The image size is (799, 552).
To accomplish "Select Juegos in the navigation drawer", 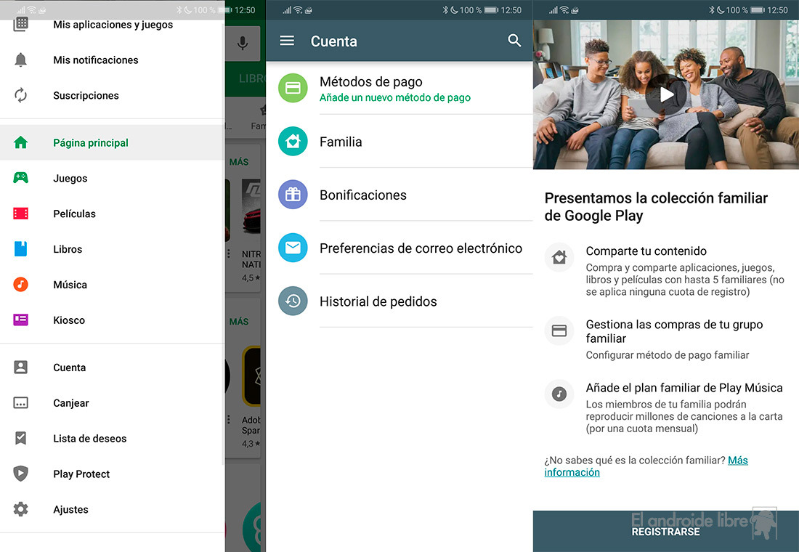I will (70, 178).
